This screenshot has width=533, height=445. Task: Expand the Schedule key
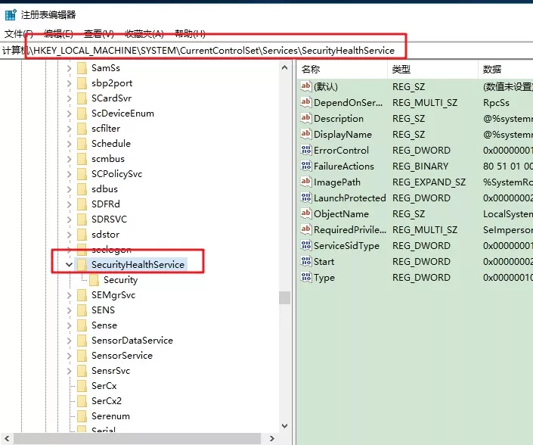69,144
